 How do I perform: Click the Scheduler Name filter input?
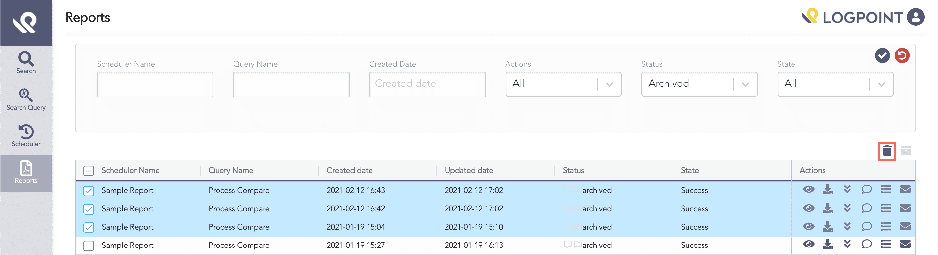pyautogui.click(x=155, y=84)
